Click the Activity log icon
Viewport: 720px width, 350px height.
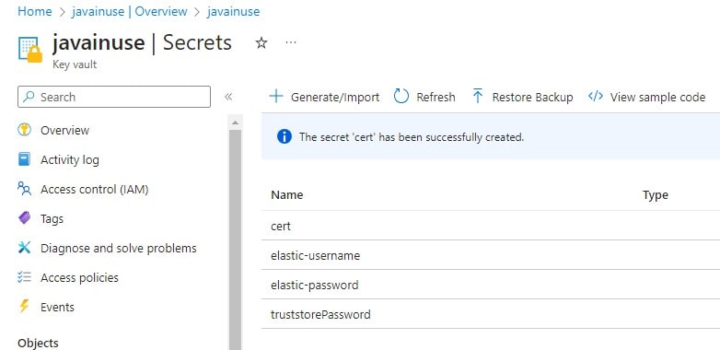[x=24, y=159]
